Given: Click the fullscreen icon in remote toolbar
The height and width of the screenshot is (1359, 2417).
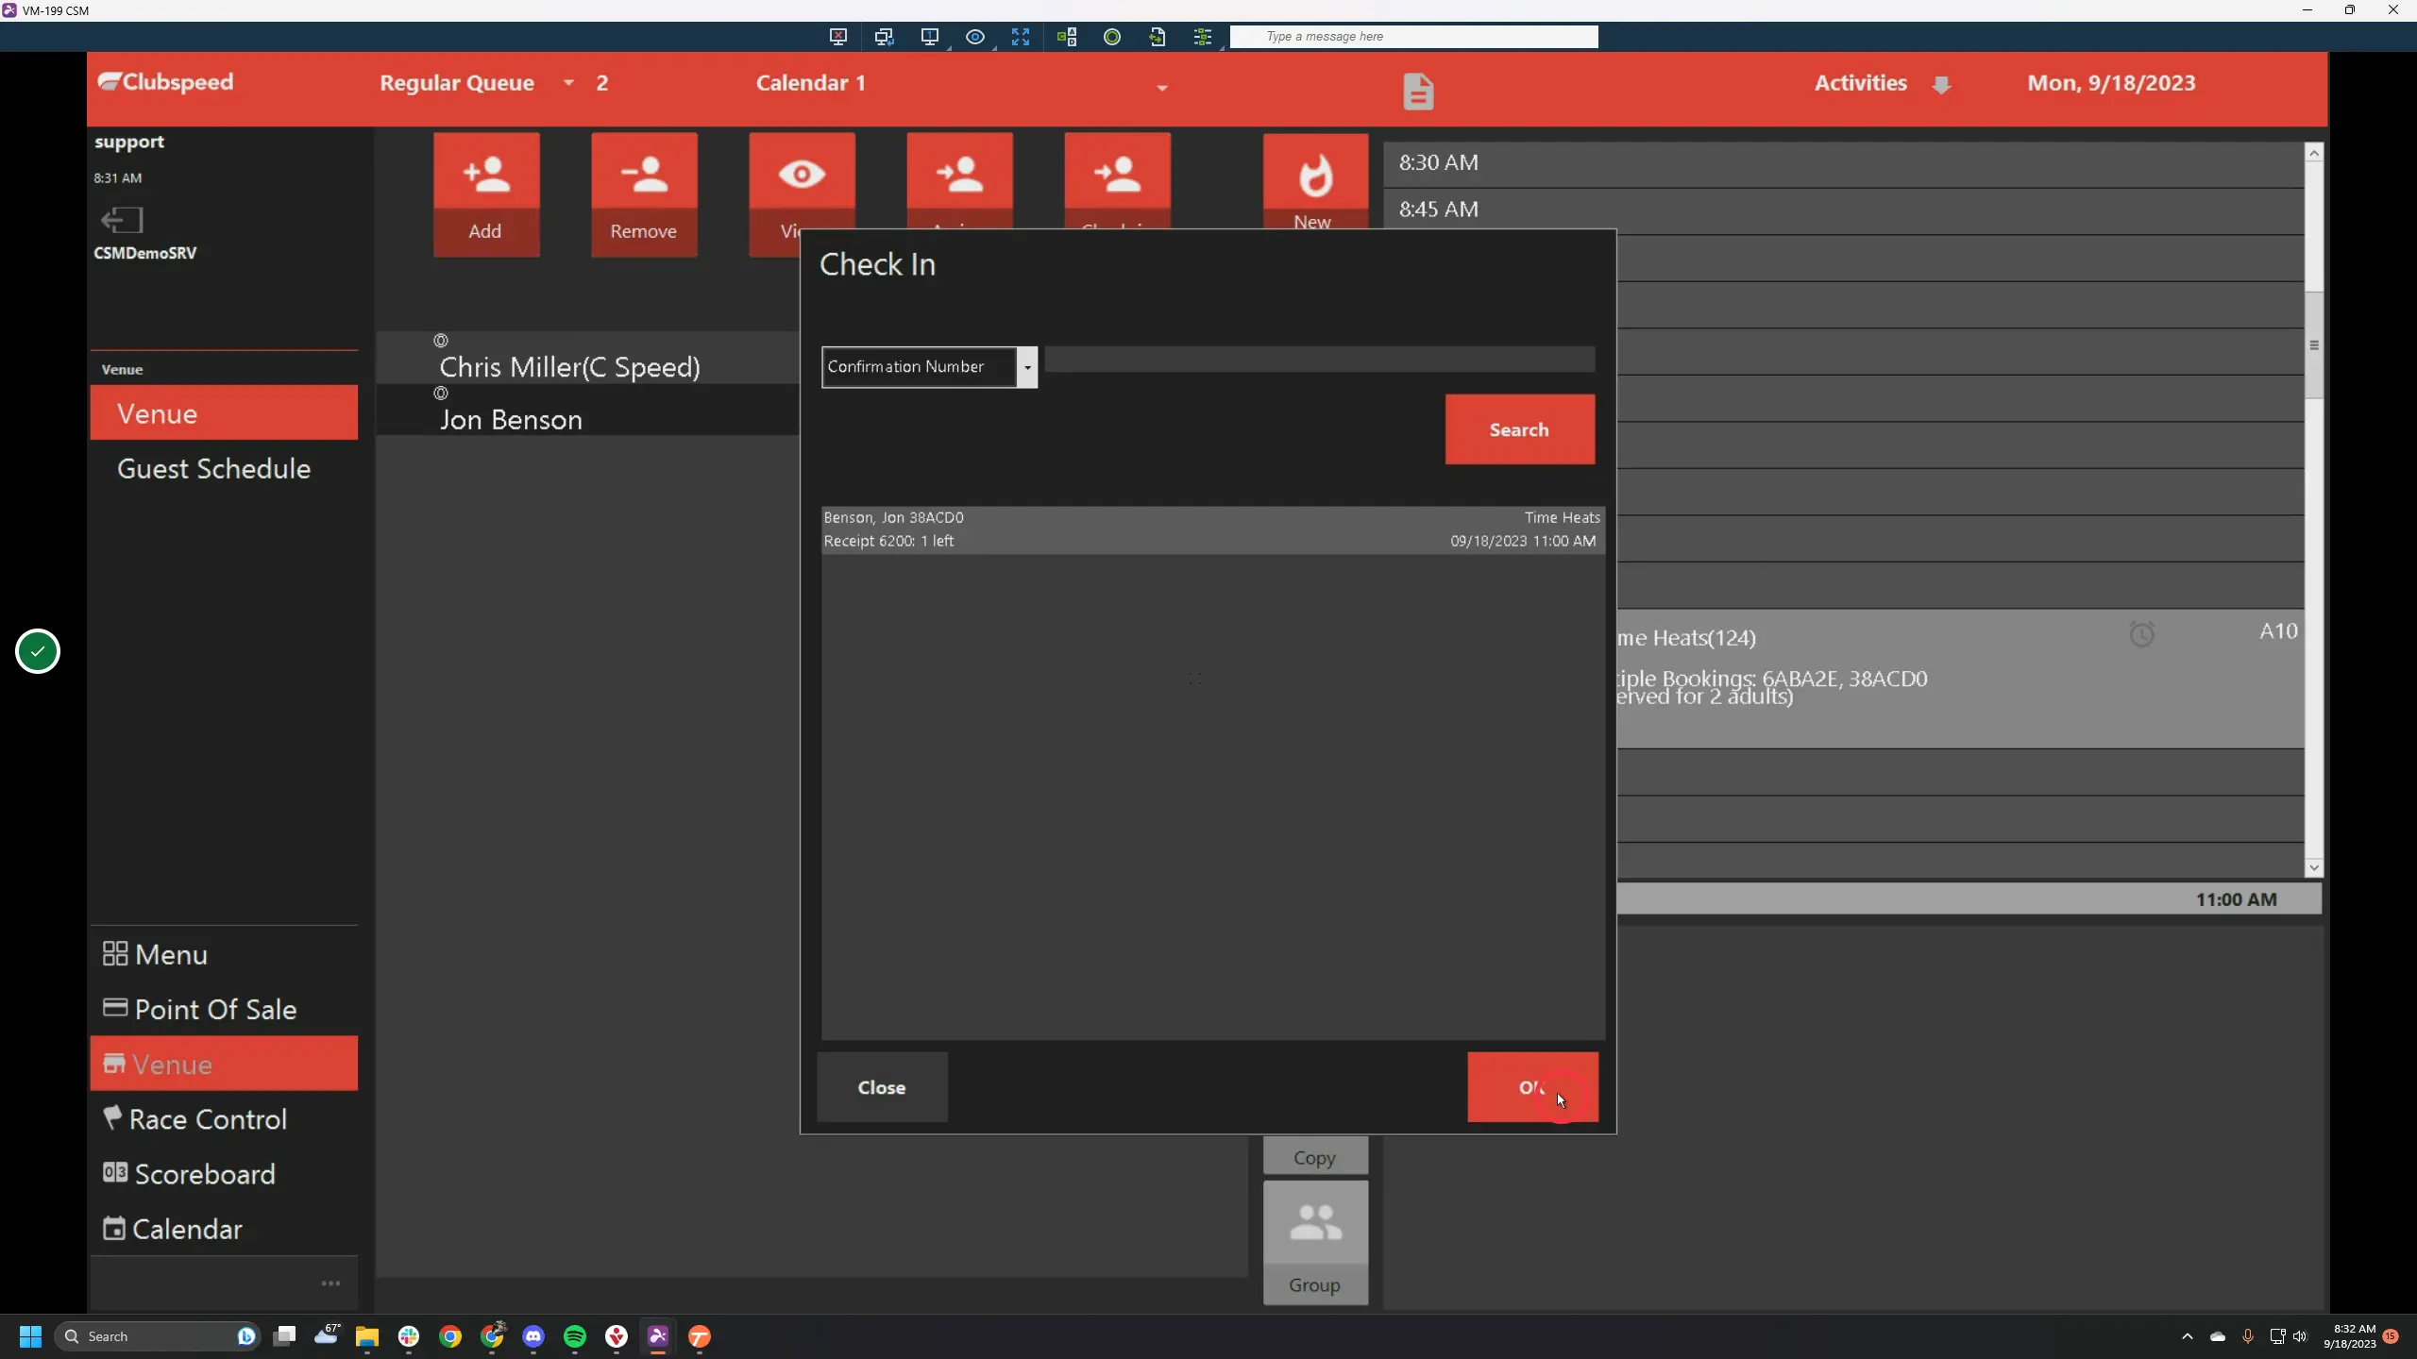Looking at the screenshot, I should pyautogui.click(x=1021, y=37).
